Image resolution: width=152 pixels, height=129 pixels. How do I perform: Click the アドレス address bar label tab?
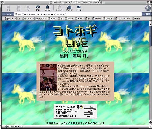tap(8, 14)
